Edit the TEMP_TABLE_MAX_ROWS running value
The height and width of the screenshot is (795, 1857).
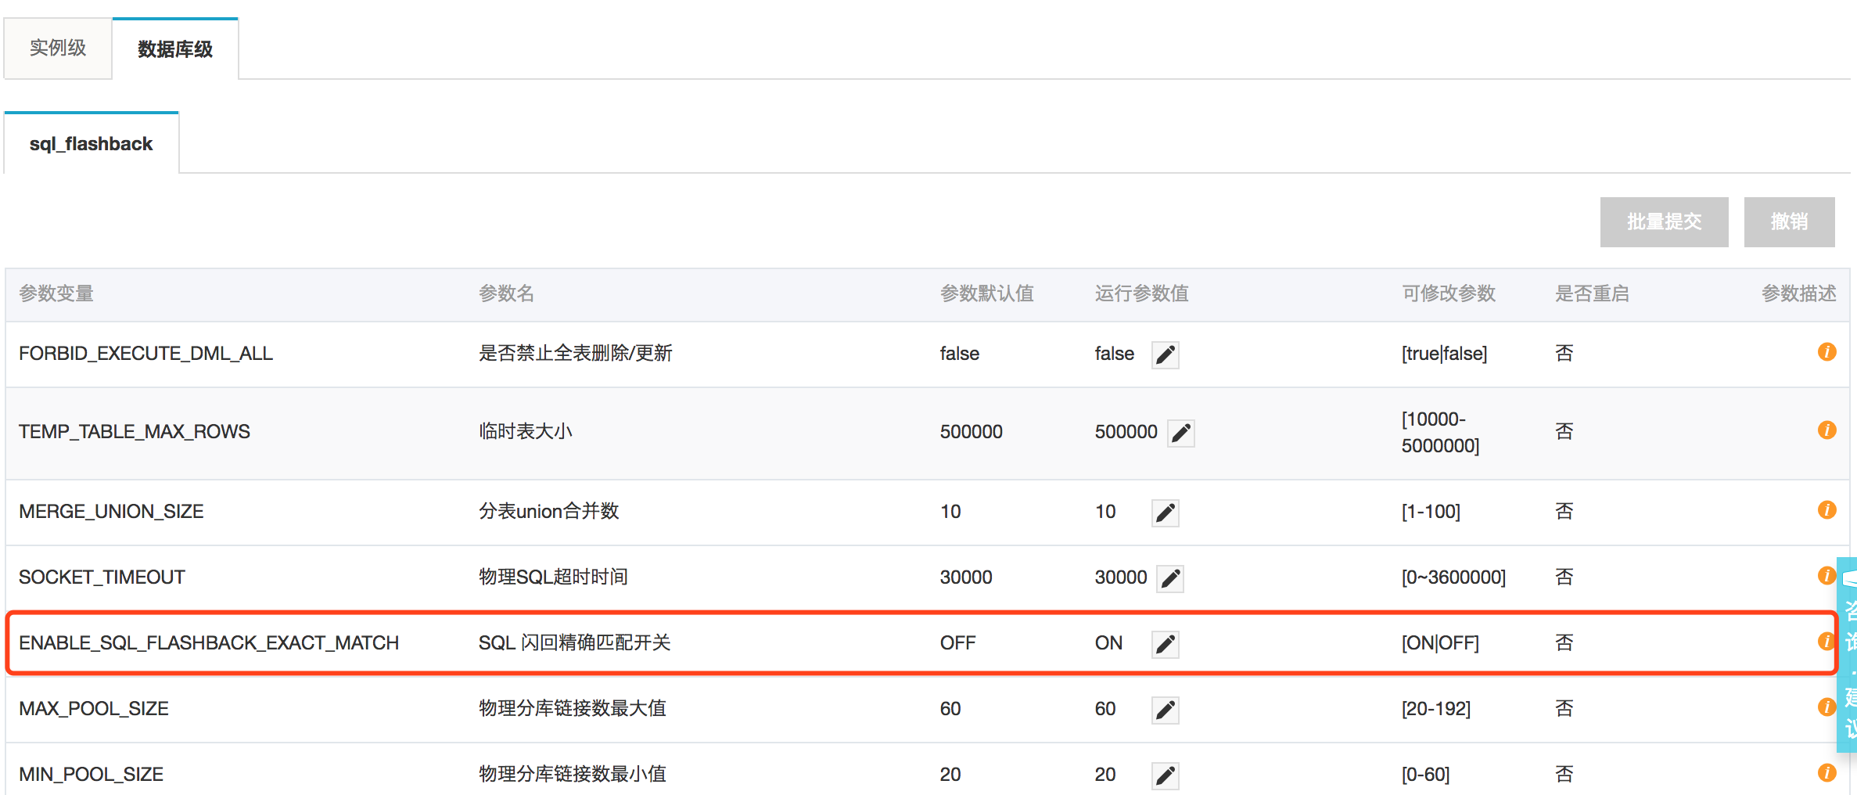coord(1180,433)
